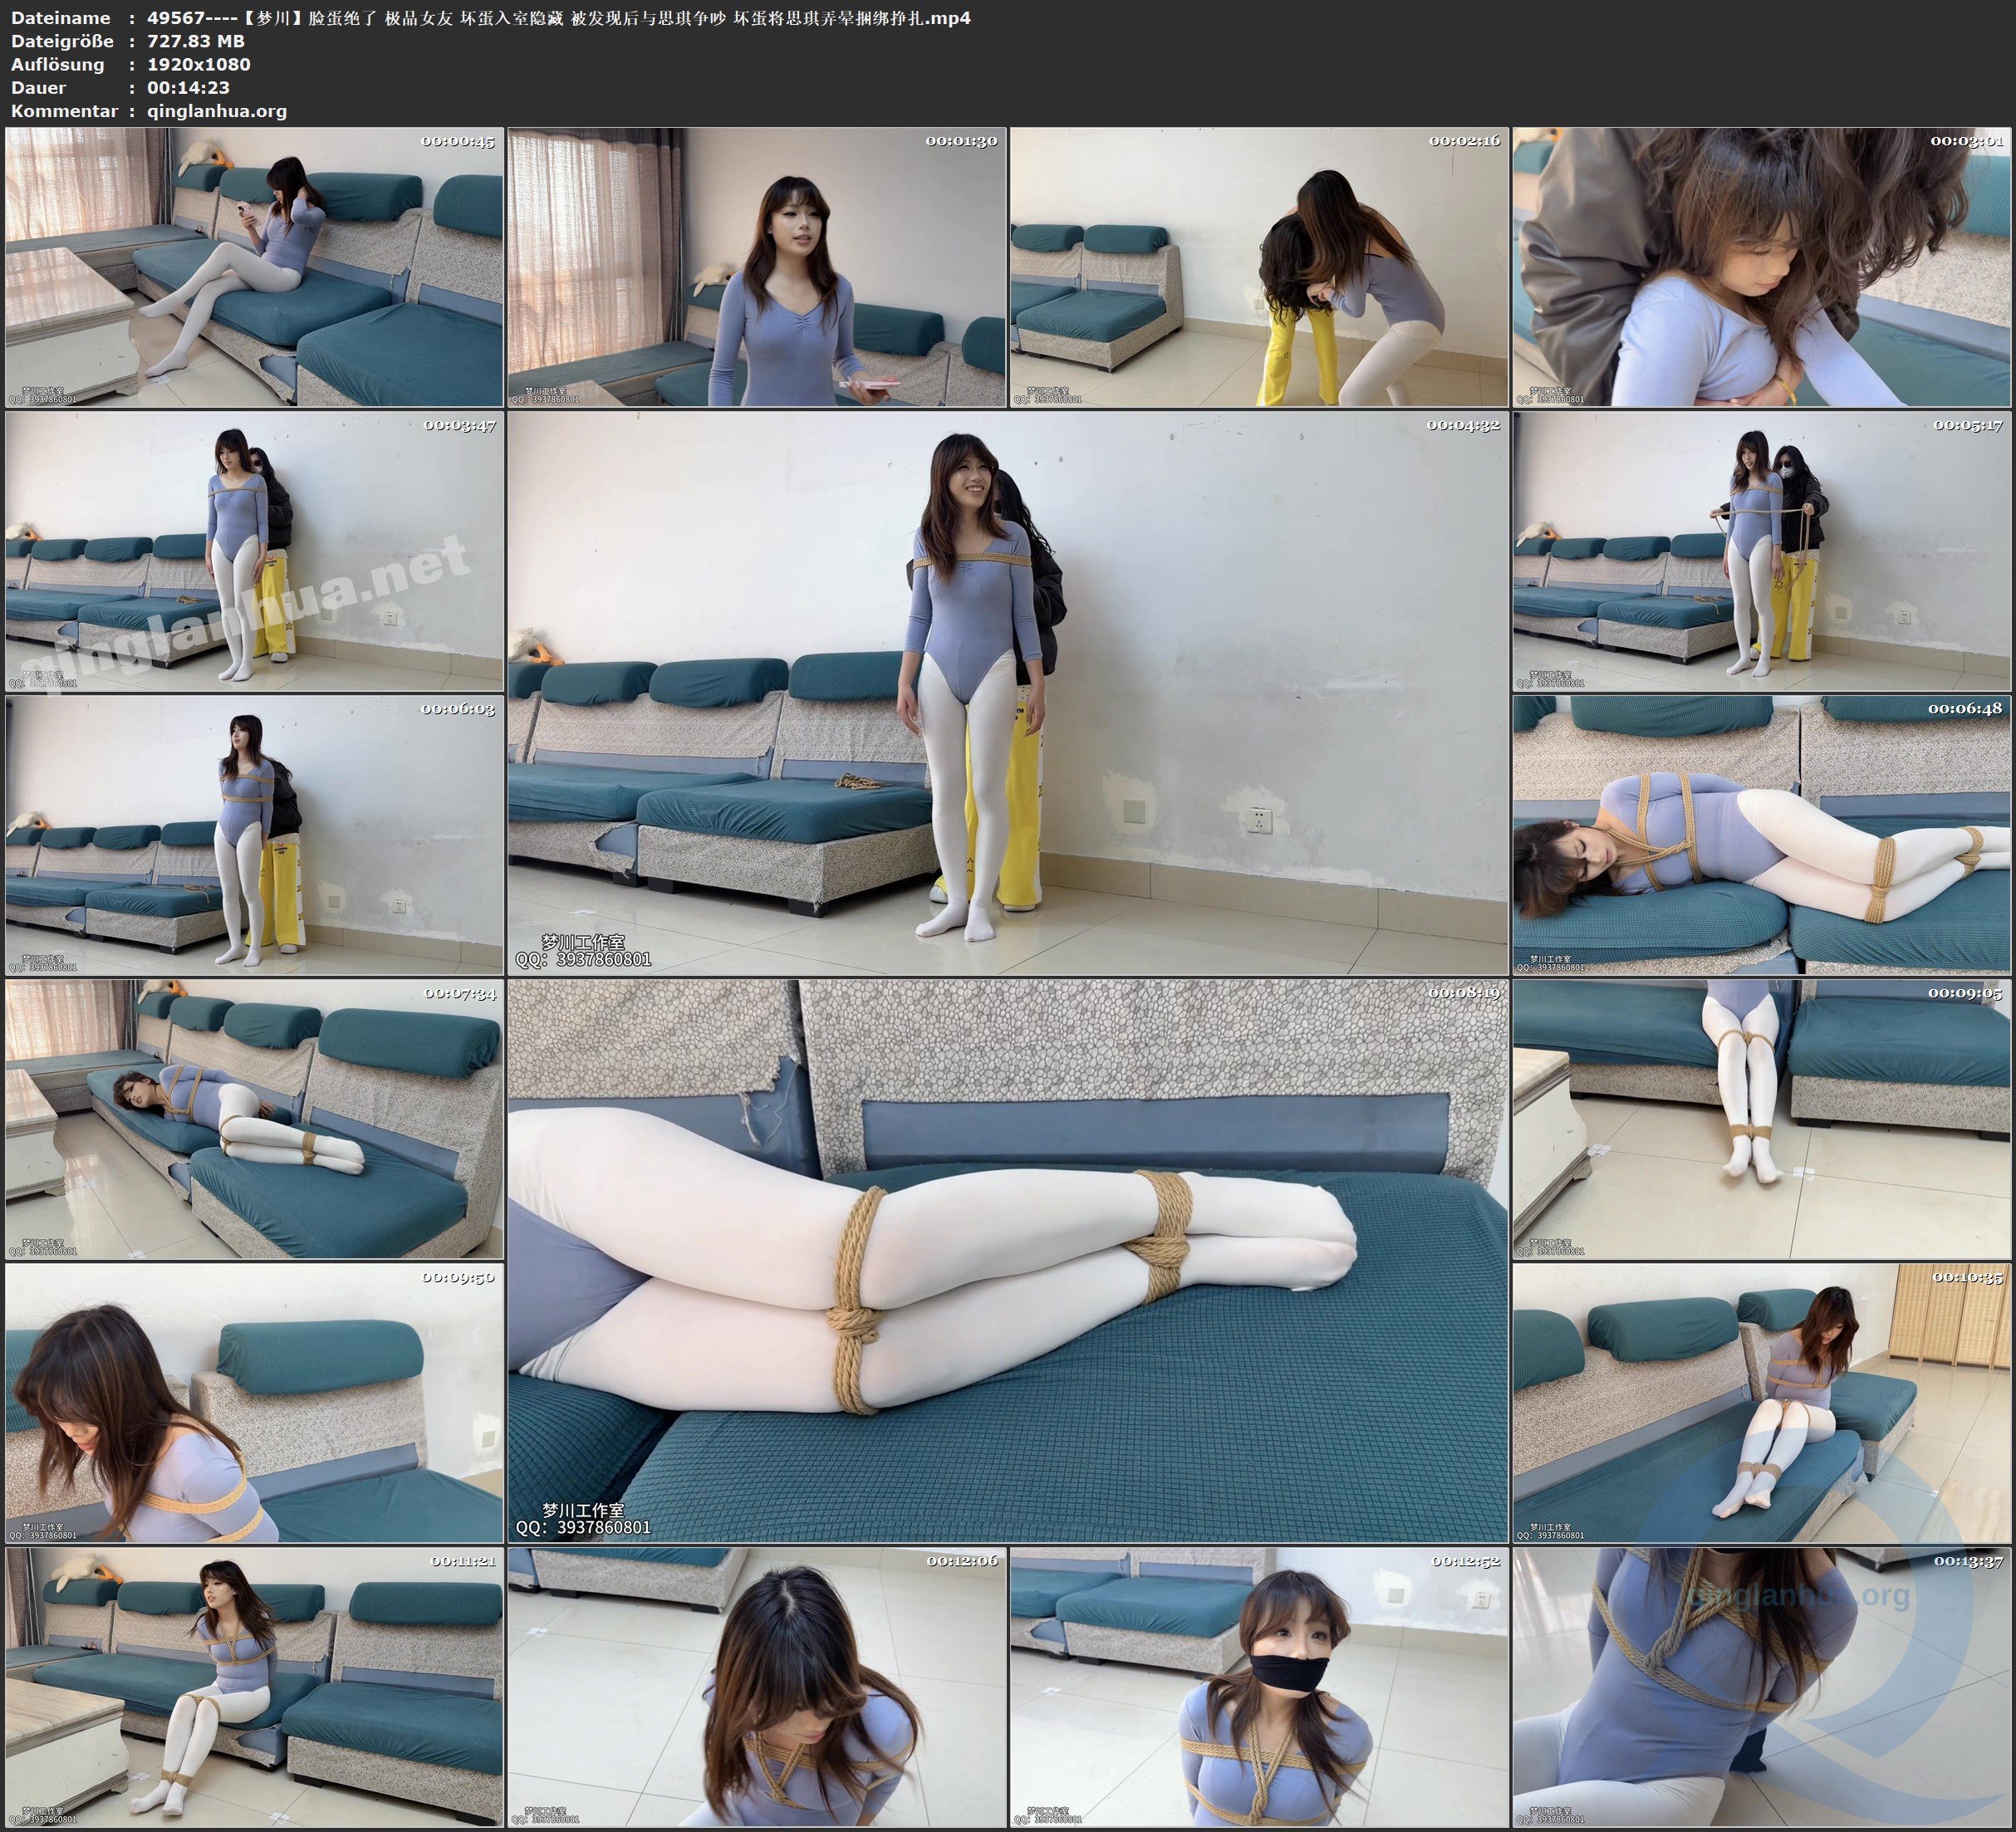The image size is (2016, 1832).
Task: Click the frame marked 00:12:06
Action: [x=757, y=1686]
